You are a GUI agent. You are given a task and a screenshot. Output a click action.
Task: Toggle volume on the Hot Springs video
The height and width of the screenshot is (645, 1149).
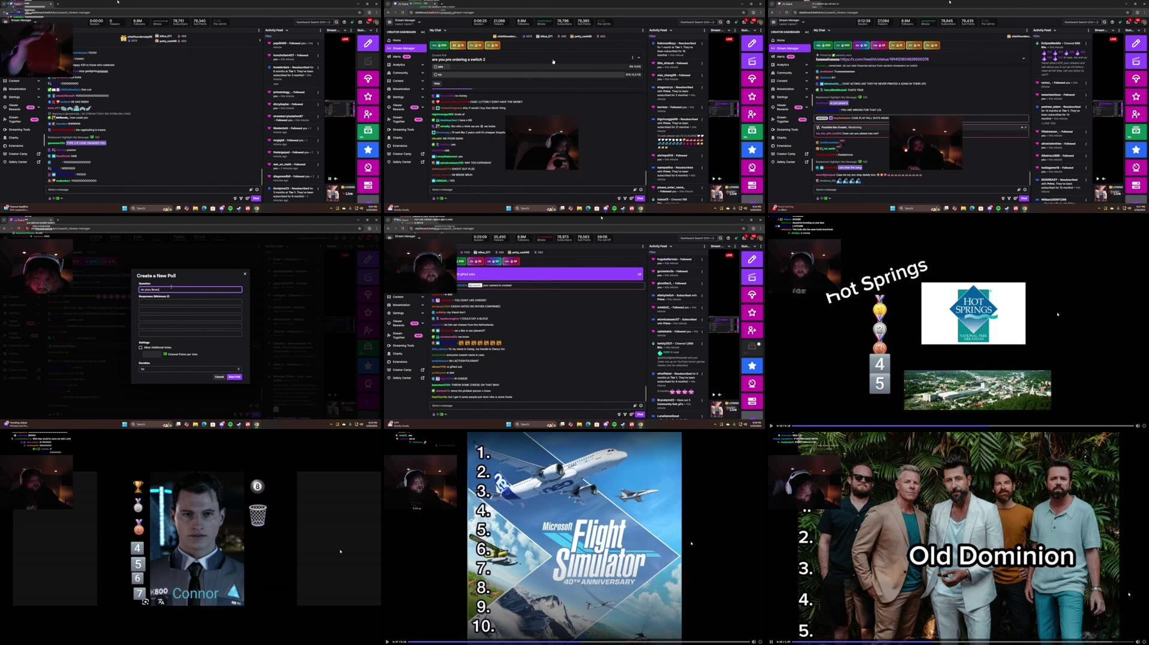click(1138, 426)
